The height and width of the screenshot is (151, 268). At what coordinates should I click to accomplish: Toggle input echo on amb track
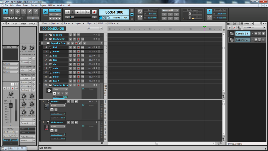[82, 68]
